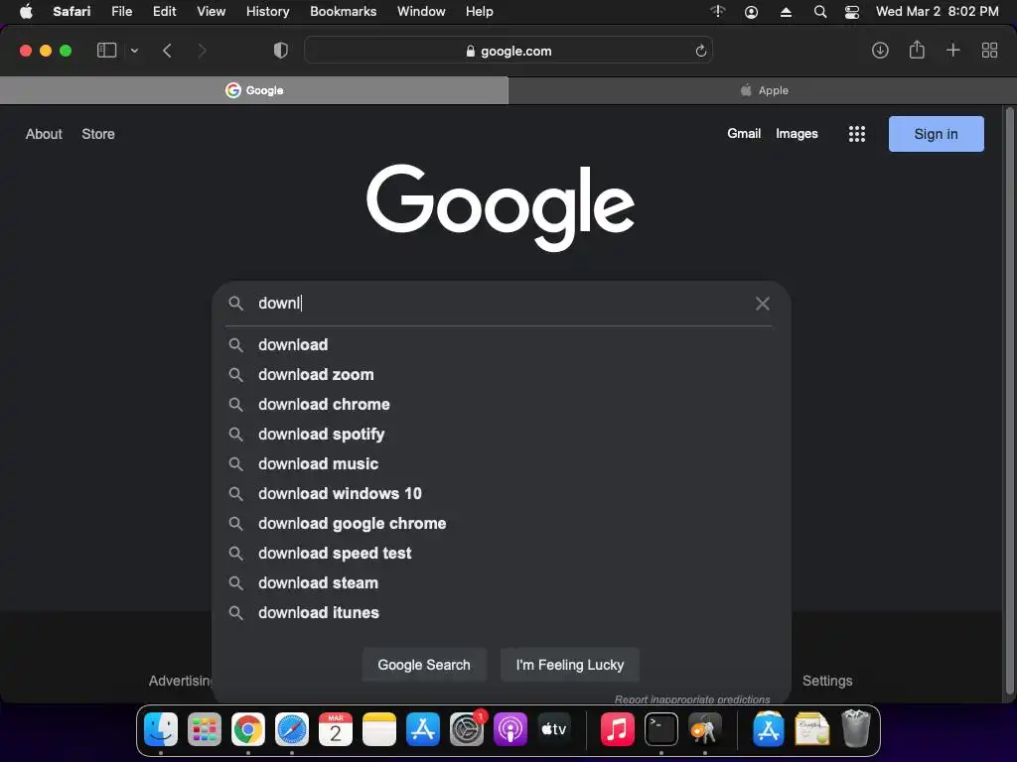Click the user account menu bar icon

coord(751,12)
